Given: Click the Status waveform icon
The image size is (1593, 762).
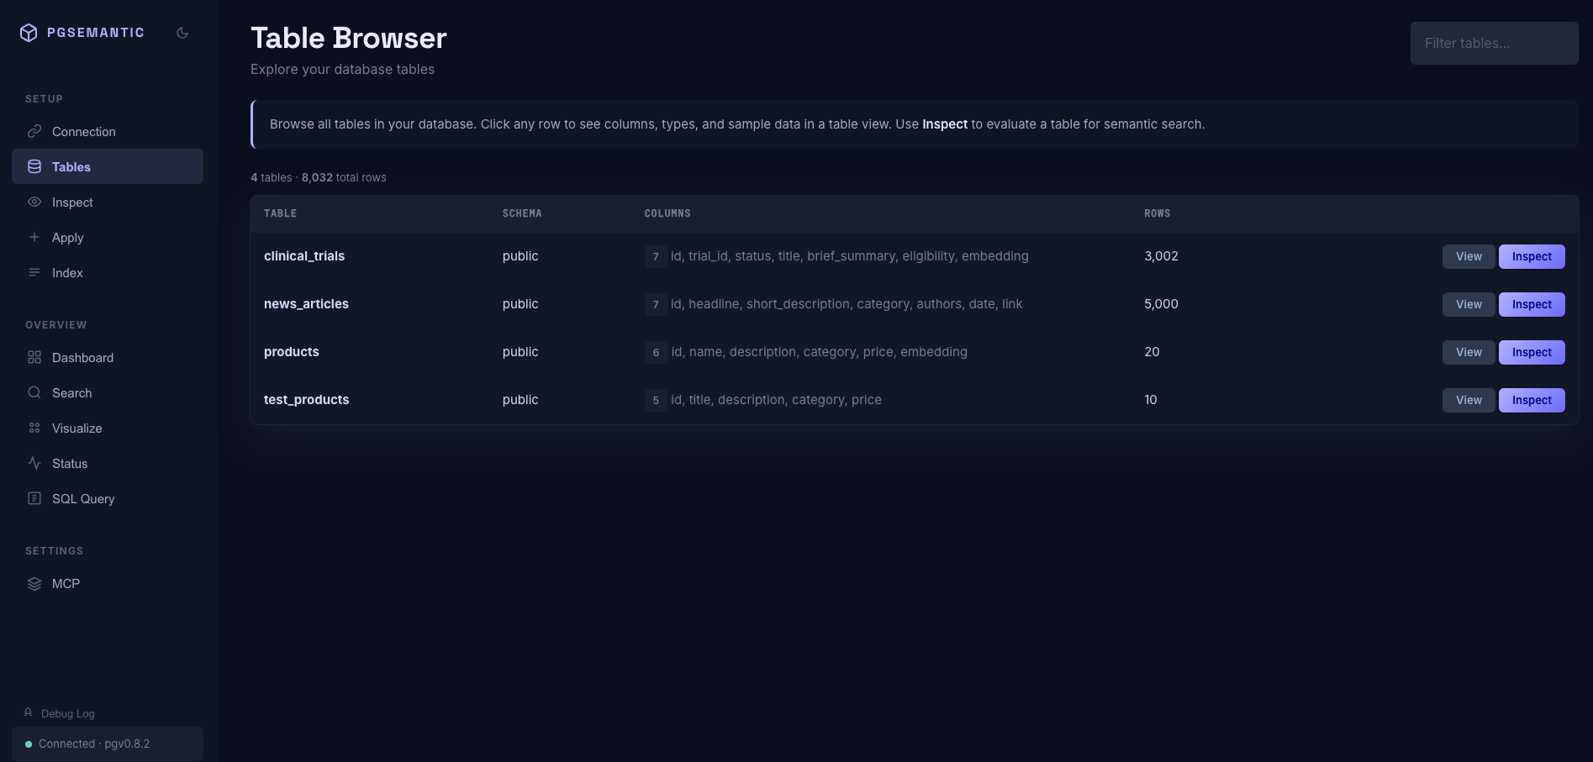Looking at the screenshot, I should pos(34,463).
